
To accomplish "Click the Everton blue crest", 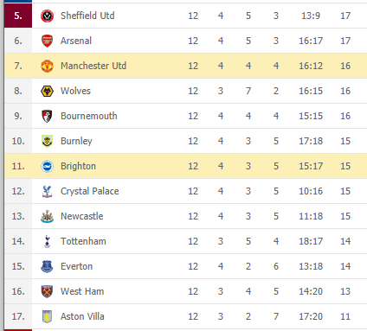I will point(47,266).
